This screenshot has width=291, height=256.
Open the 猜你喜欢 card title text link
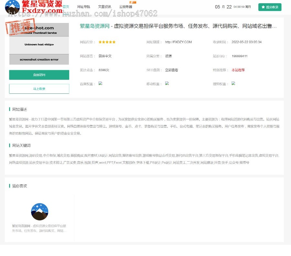tap(39, 228)
